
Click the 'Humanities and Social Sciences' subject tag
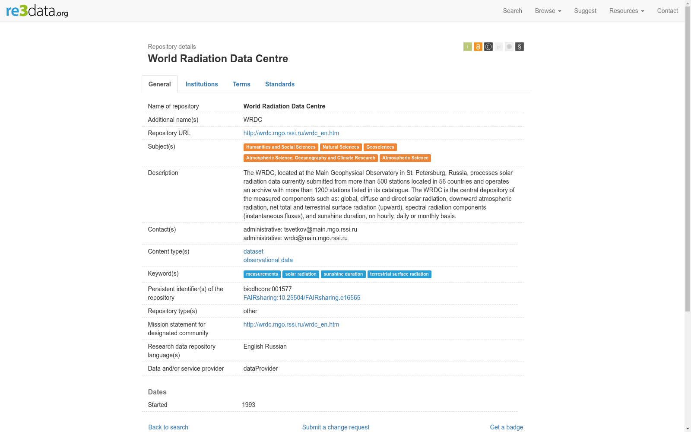coord(281,147)
